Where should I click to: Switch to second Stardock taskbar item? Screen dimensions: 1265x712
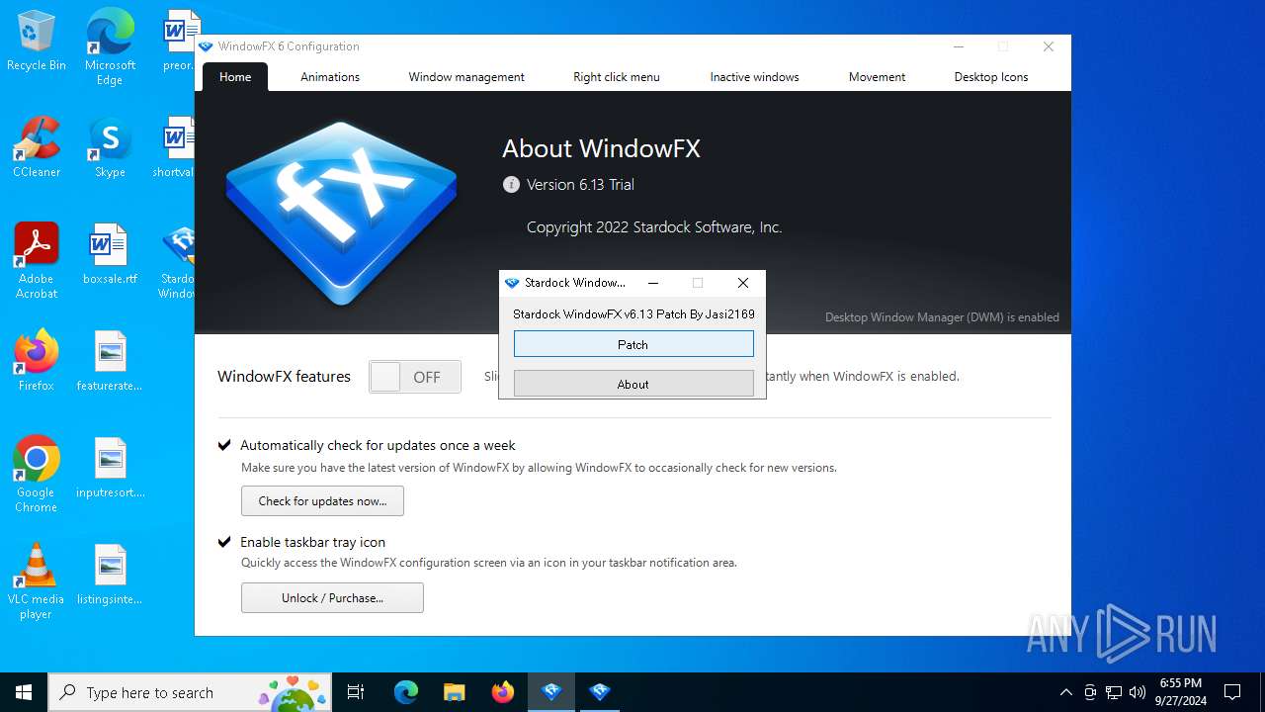point(599,692)
